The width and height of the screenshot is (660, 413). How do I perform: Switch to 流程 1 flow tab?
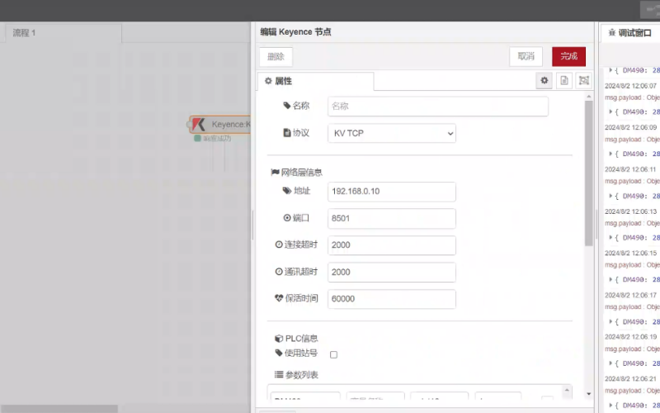pyautogui.click(x=25, y=33)
